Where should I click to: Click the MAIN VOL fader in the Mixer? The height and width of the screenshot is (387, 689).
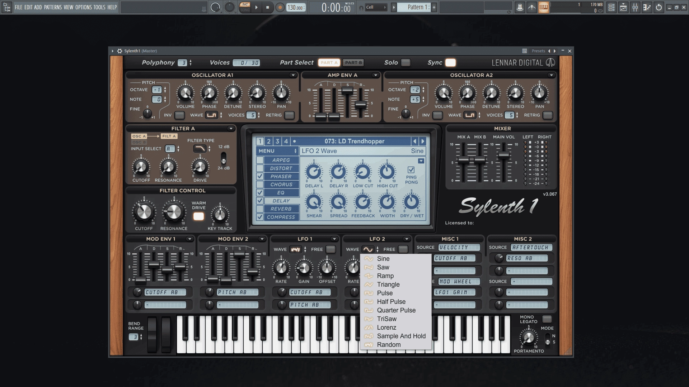point(504,156)
